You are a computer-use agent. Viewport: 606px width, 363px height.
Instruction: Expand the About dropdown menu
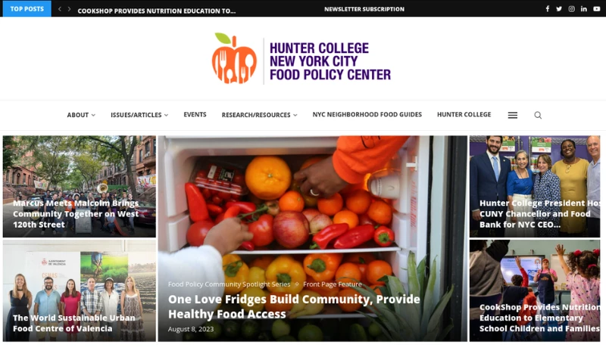click(x=81, y=115)
